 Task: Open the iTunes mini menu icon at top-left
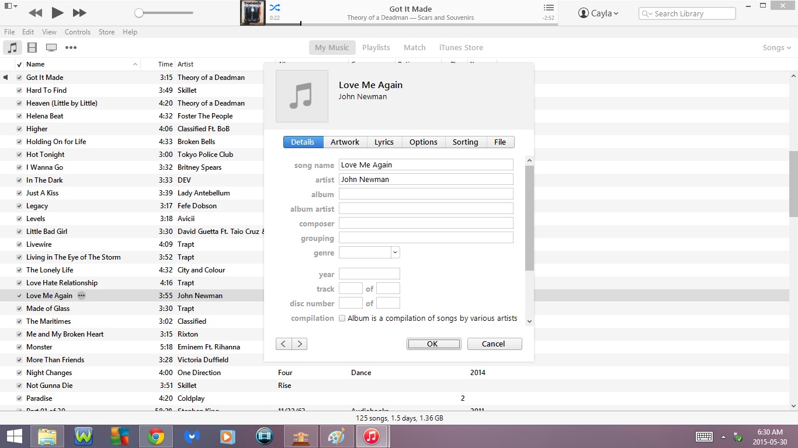[9, 6]
